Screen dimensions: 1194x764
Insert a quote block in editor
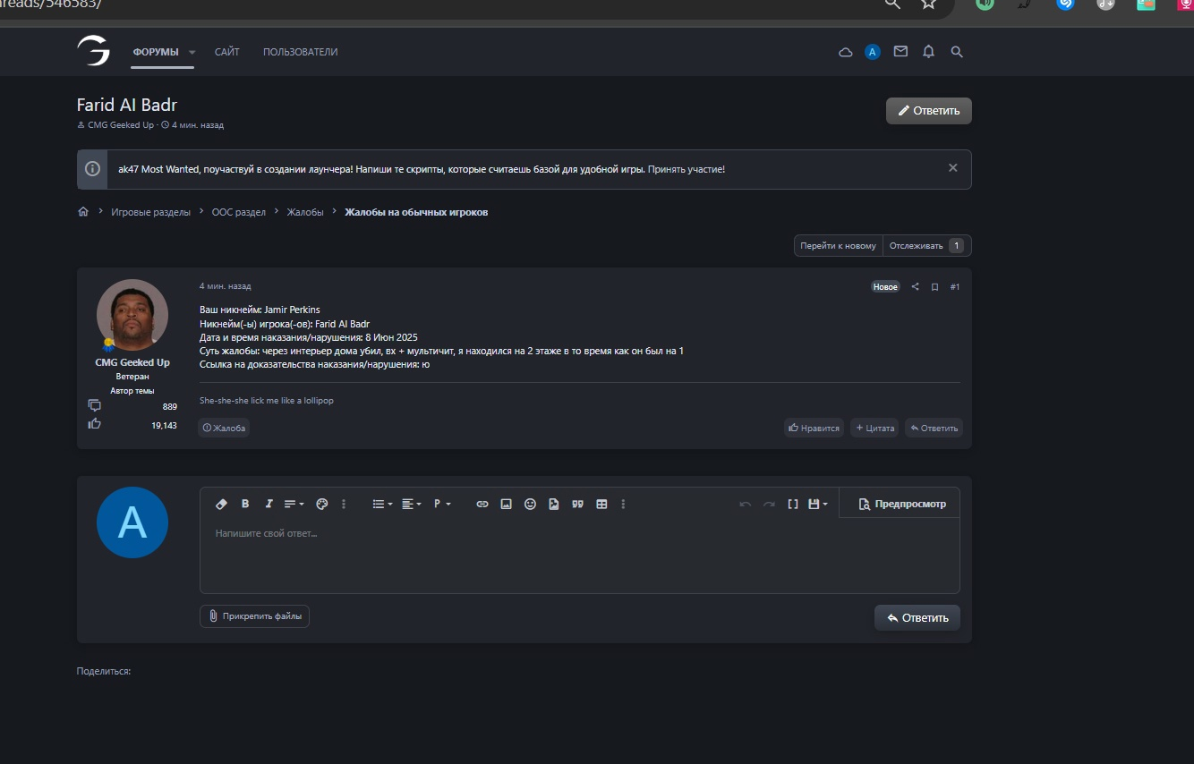tap(578, 505)
